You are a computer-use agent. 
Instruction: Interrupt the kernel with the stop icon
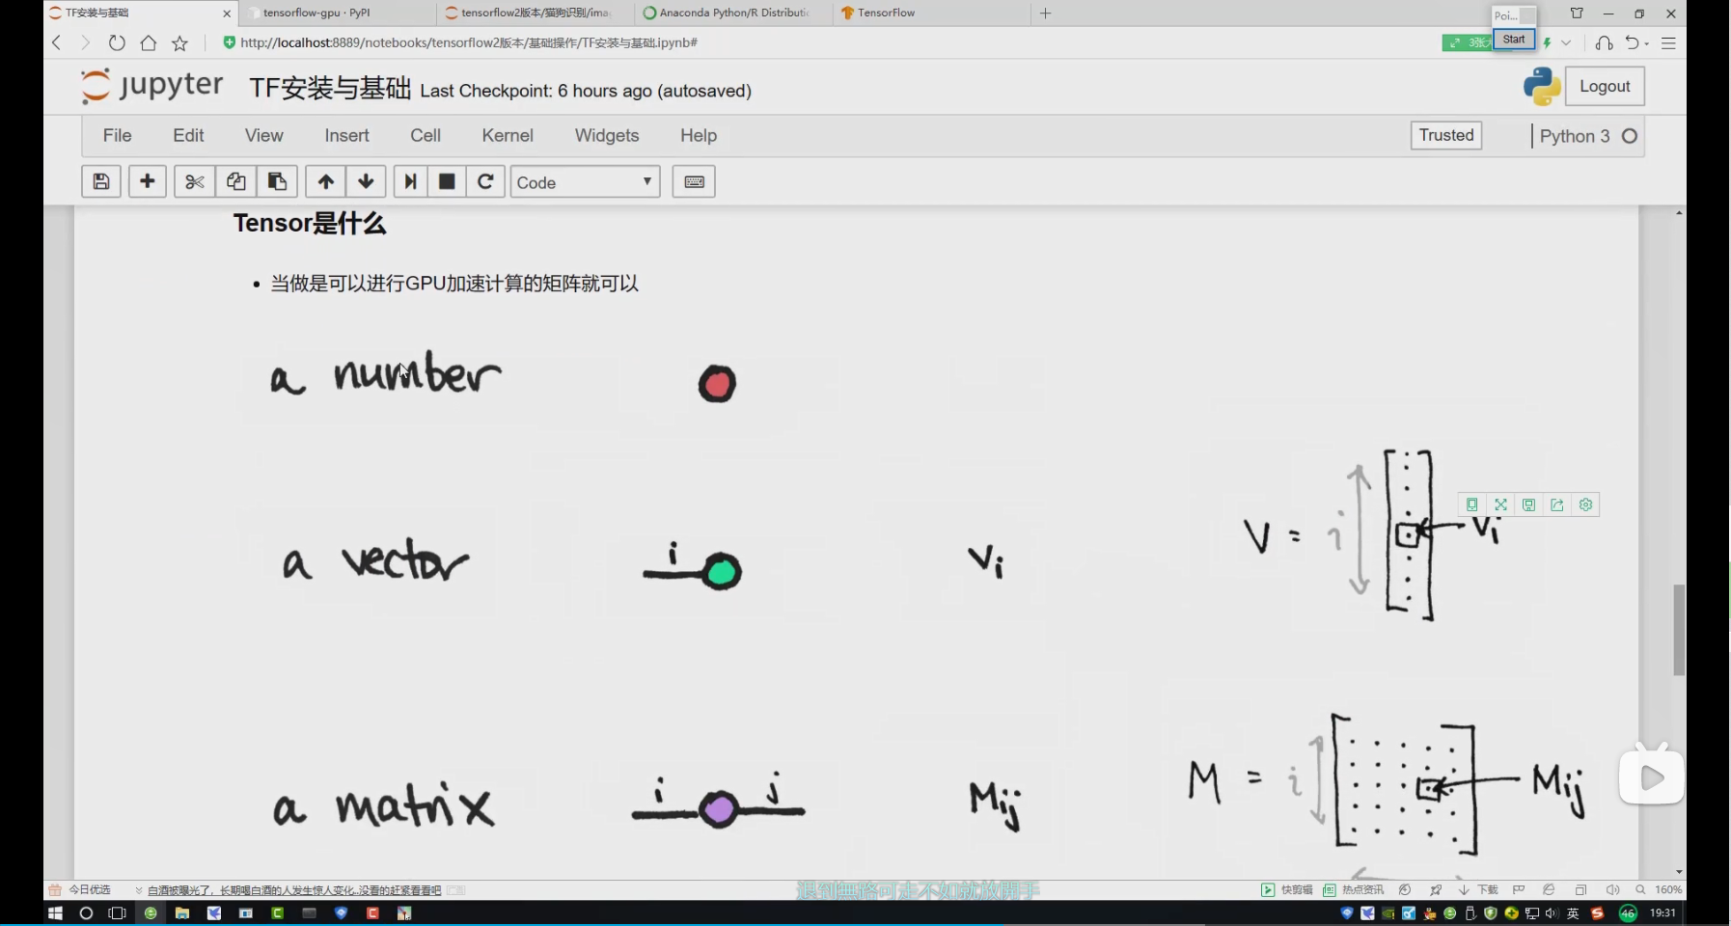pyautogui.click(x=447, y=181)
